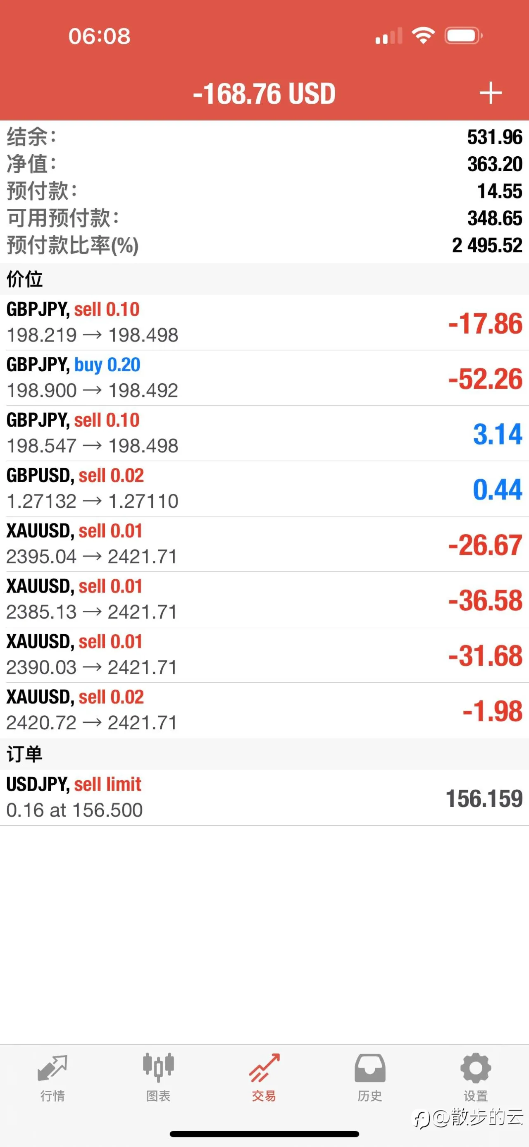Tap the battery status icon
The image size is (529, 1147).
click(464, 36)
